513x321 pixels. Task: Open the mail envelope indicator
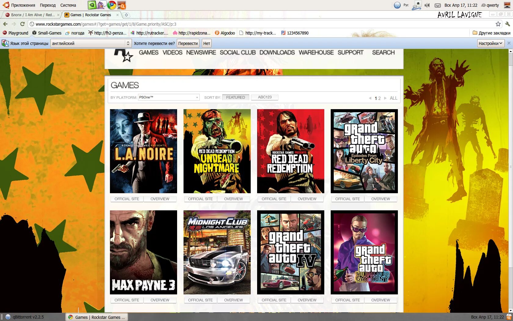point(438,5)
